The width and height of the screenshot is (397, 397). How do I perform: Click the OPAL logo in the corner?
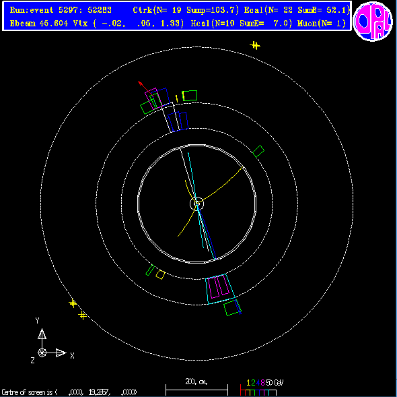[373, 22]
